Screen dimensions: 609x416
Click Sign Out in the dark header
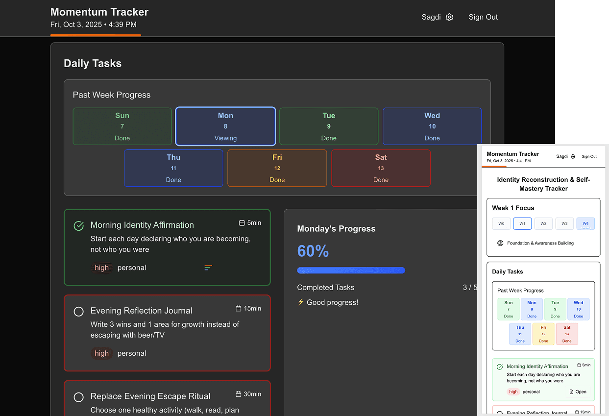tap(483, 17)
